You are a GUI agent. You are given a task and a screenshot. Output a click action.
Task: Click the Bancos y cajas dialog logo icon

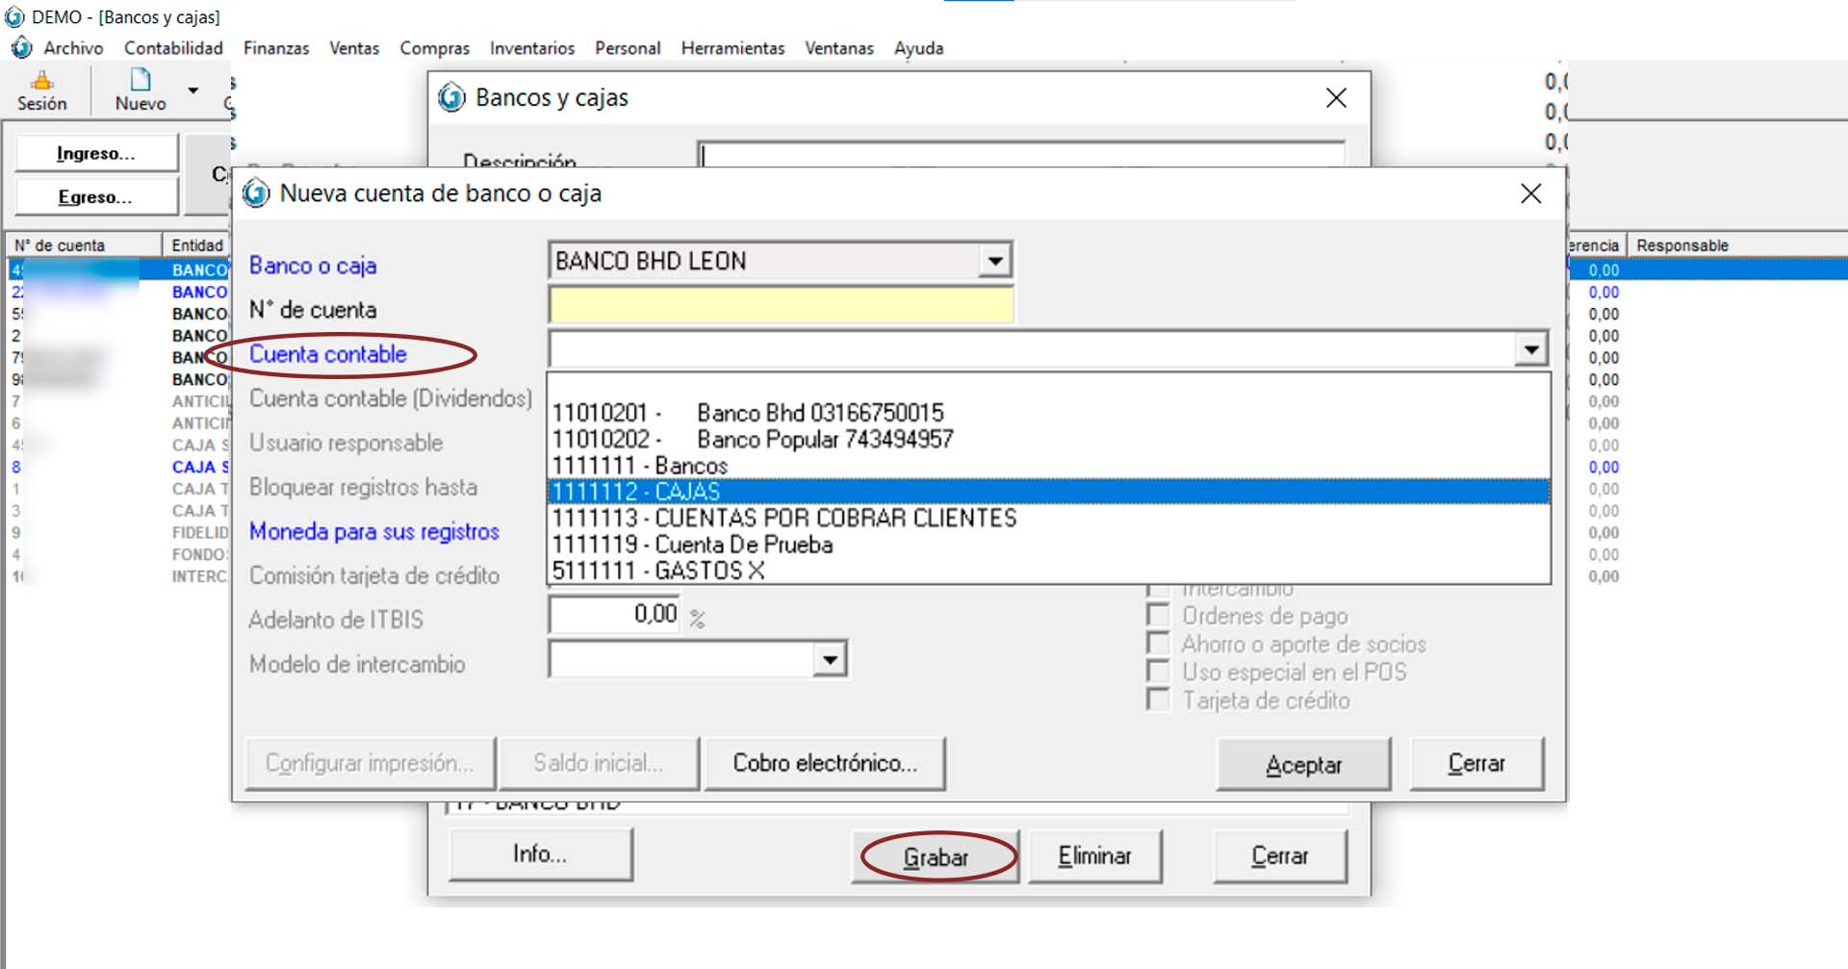(451, 97)
